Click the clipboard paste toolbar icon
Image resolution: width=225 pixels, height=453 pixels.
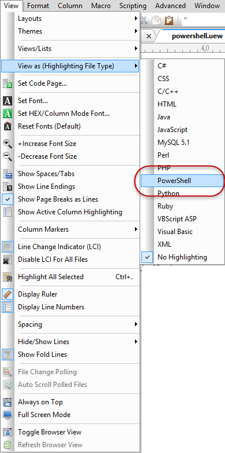(x=169, y=20)
